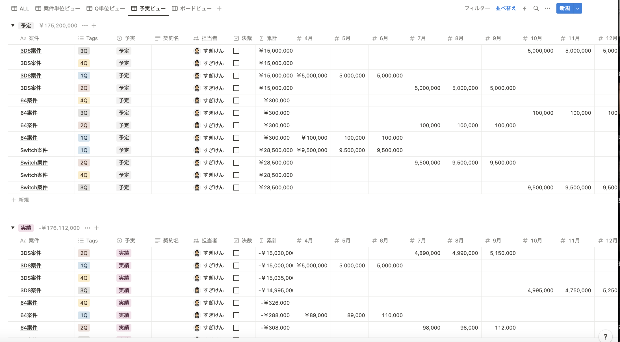Check the 決裁 checkbox for the first 3DS案件 row
Screen dimensions: 620x342
(237, 51)
